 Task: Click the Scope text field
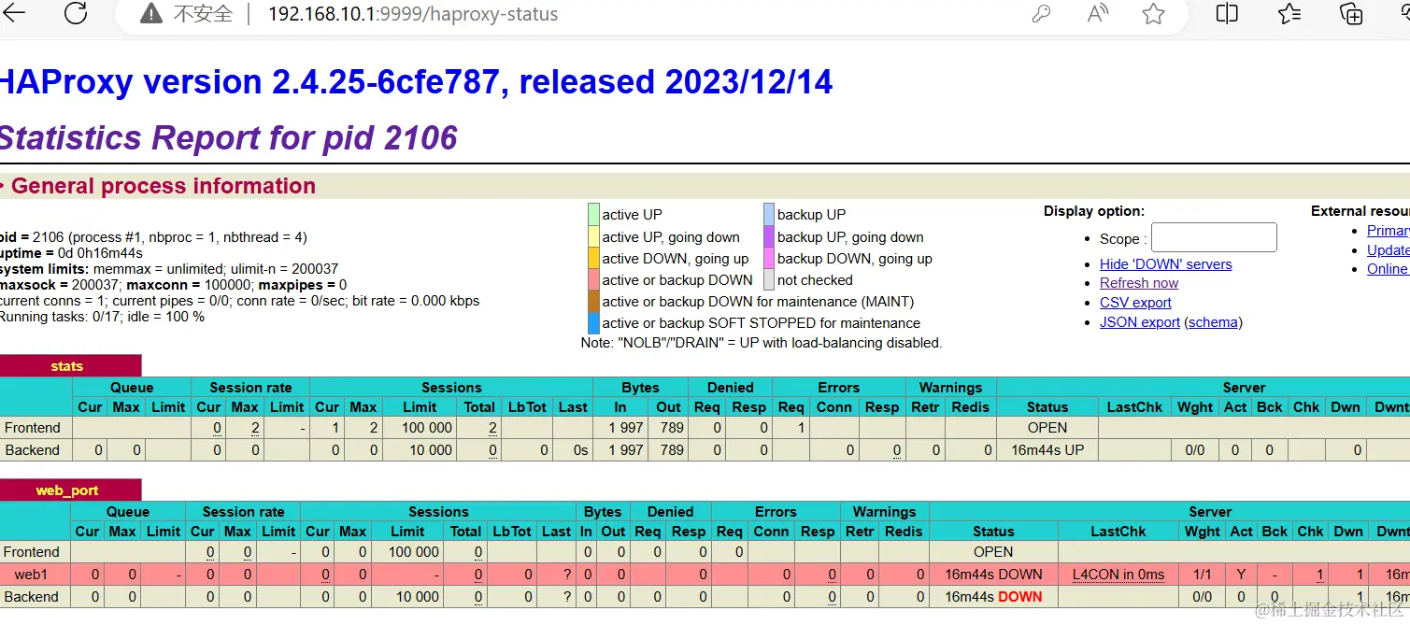pyautogui.click(x=1214, y=237)
